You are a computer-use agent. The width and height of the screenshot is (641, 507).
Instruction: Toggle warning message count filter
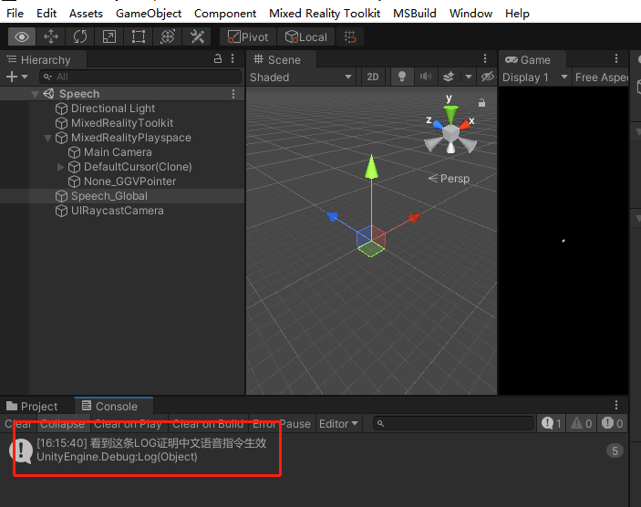[x=582, y=424]
